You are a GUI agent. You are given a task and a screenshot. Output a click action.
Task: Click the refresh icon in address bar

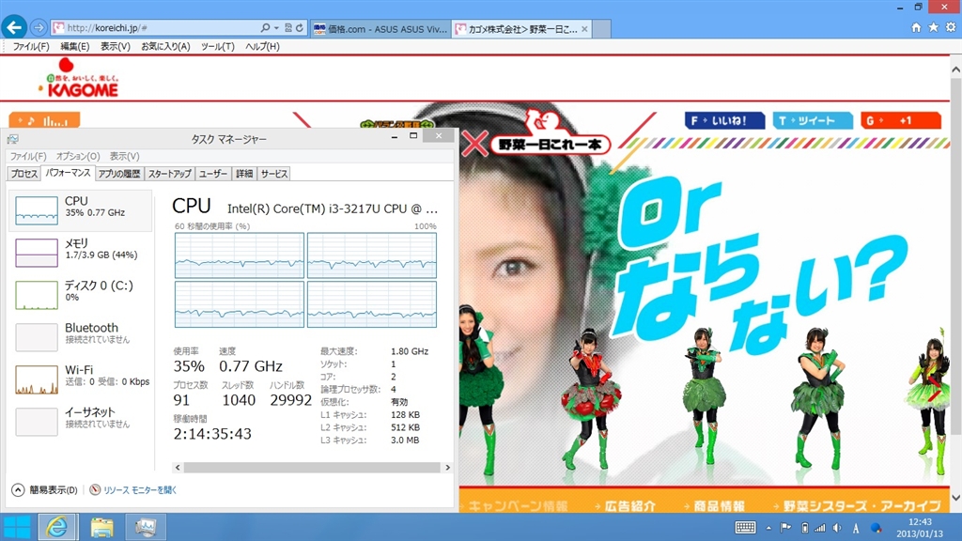(300, 27)
